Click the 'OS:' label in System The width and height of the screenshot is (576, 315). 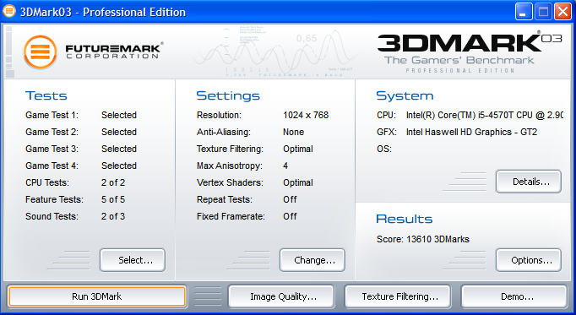[384, 149]
